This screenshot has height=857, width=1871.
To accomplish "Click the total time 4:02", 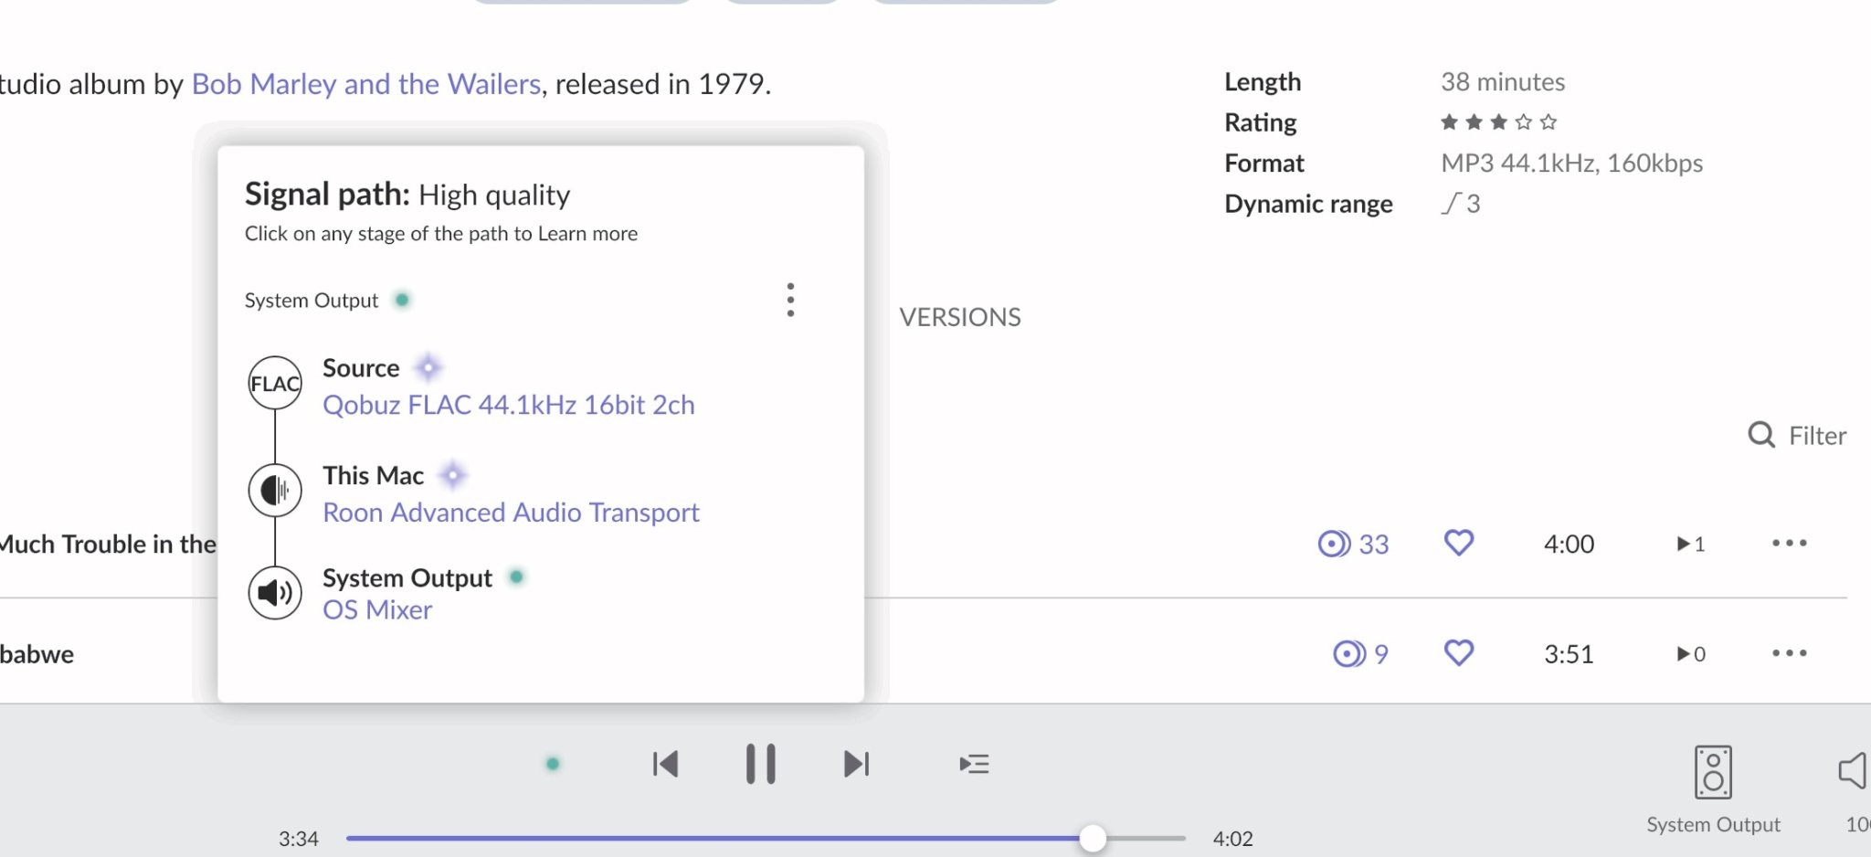I will (x=1232, y=838).
